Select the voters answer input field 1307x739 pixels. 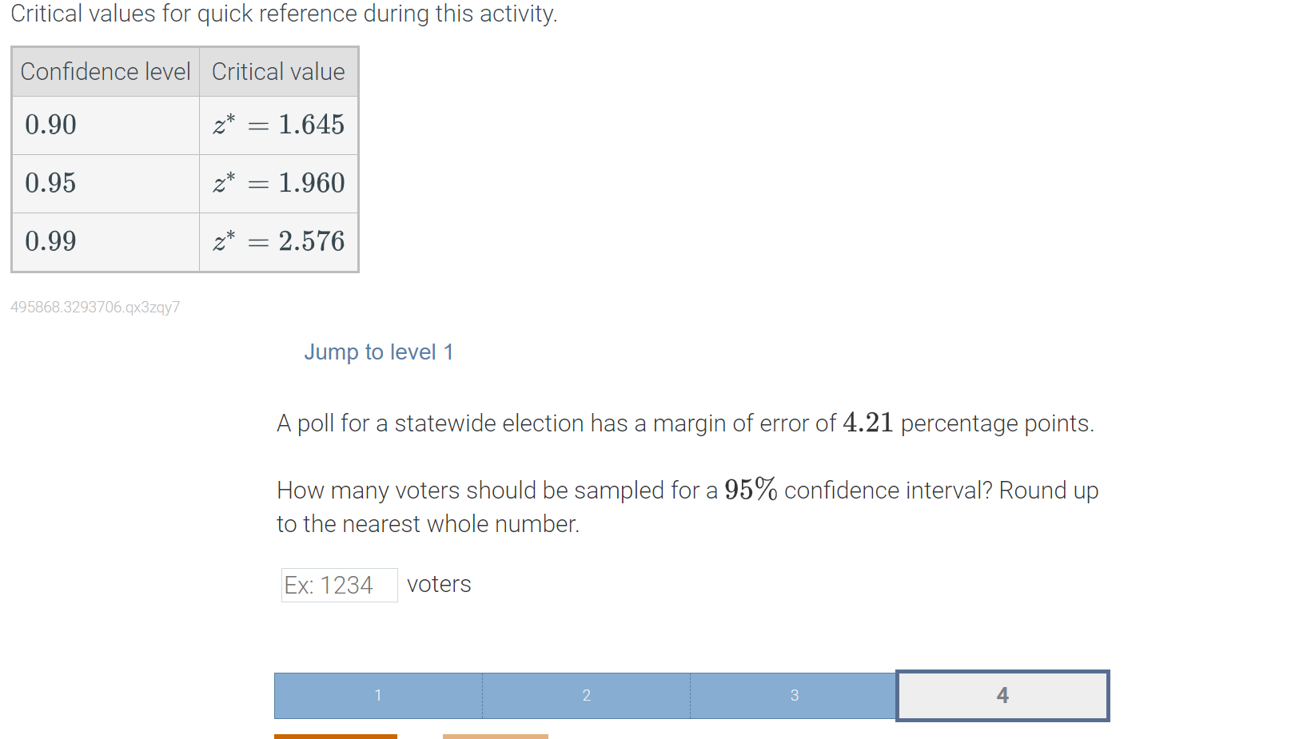pyautogui.click(x=339, y=585)
